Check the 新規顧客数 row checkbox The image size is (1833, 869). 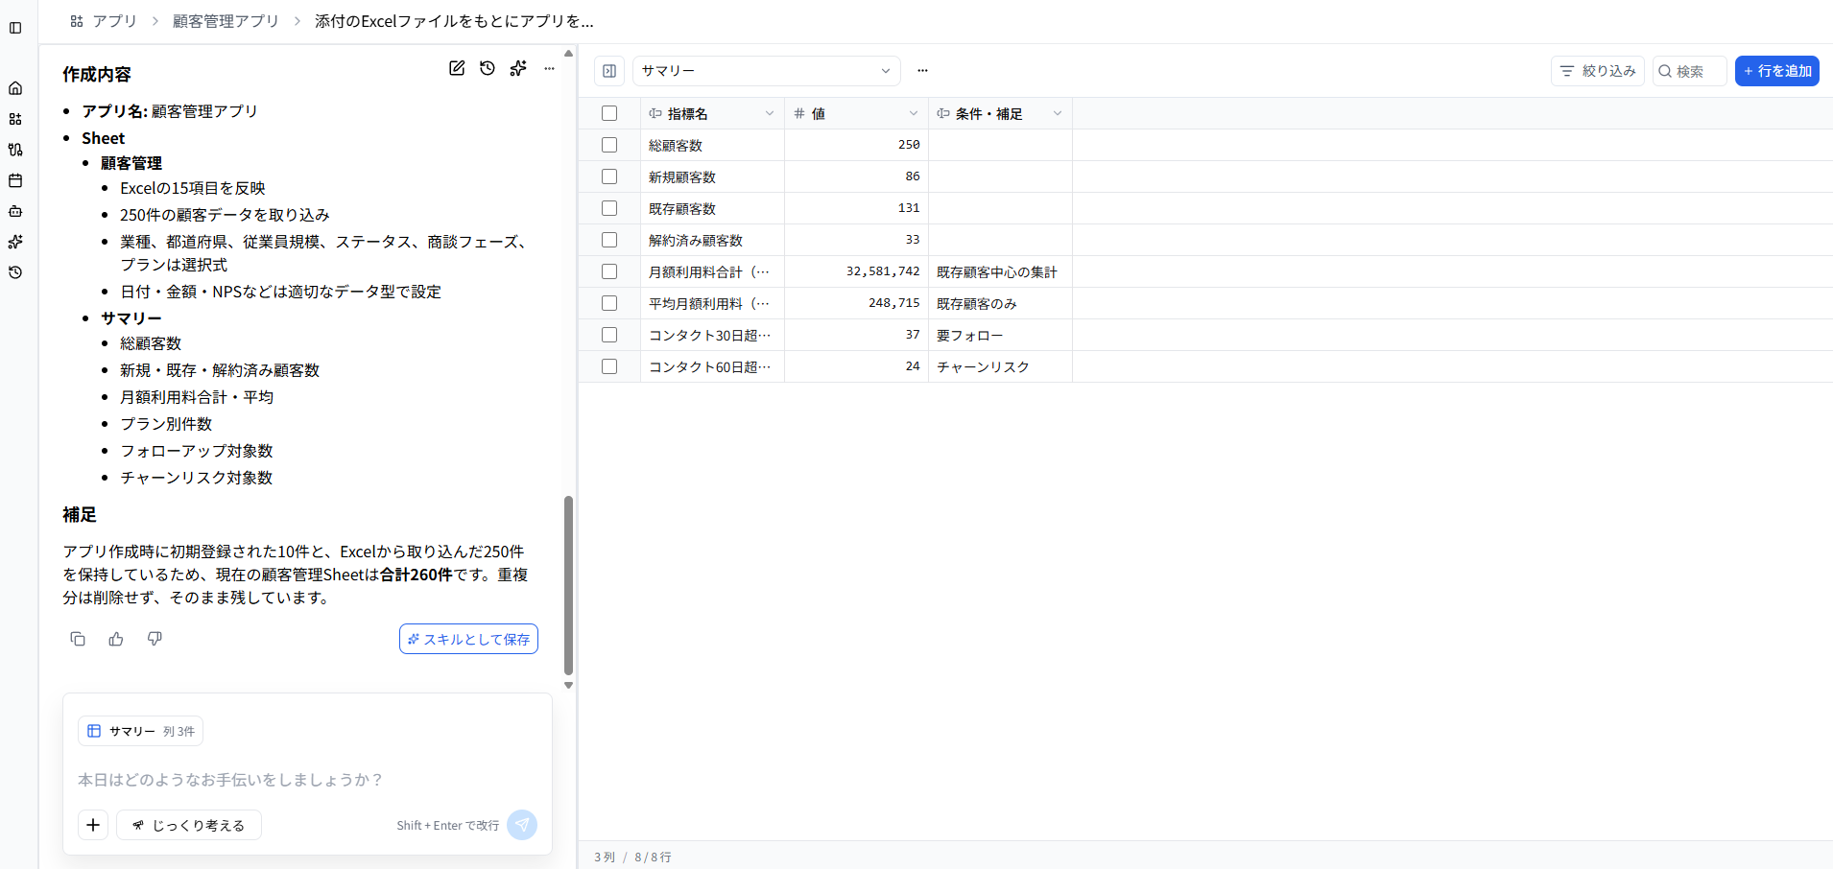pyautogui.click(x=609, y=176)
